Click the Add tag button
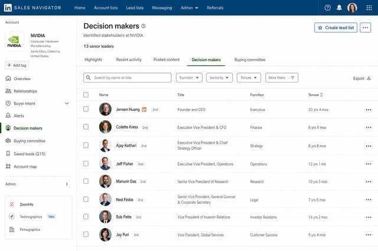Screen dimensions: 378x251 tap(17, 65)
